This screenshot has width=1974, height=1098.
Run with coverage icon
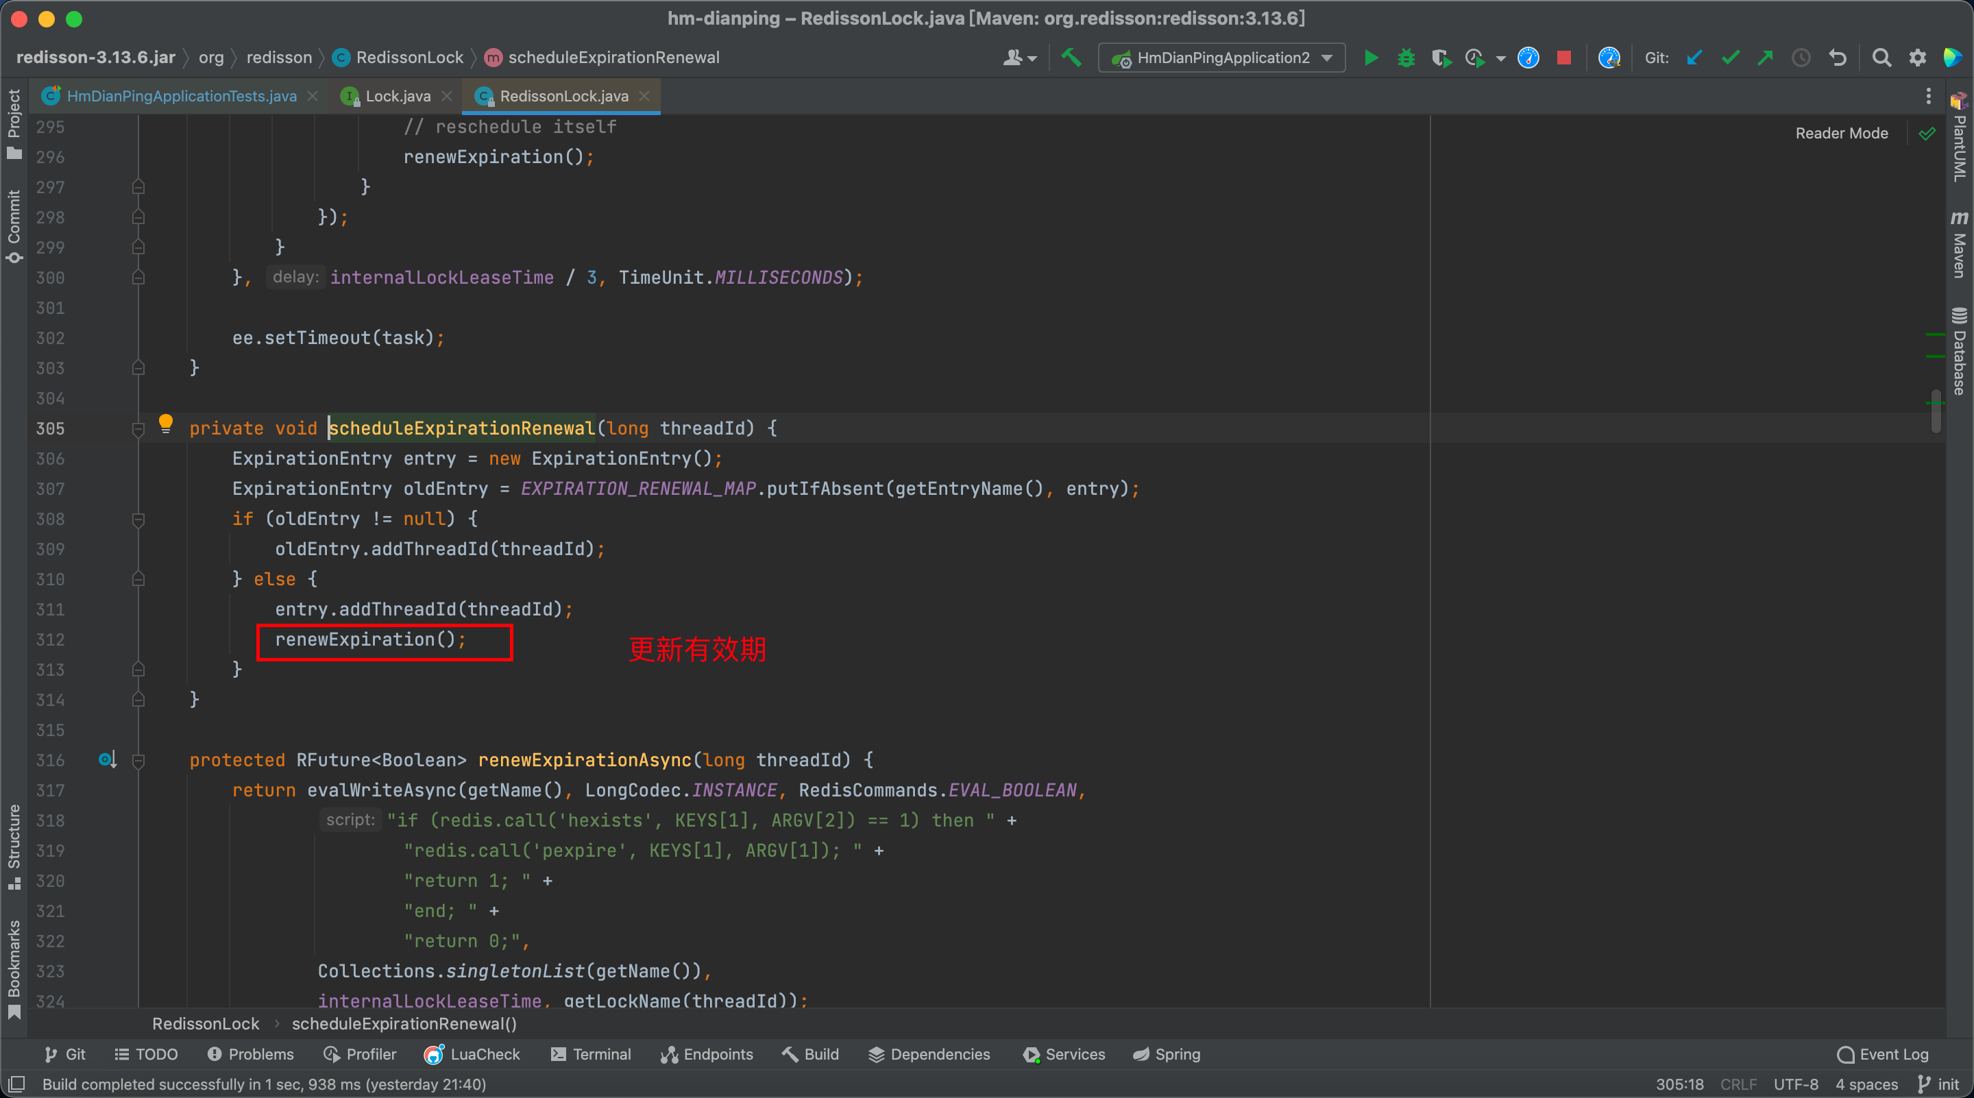[1441, 58]
